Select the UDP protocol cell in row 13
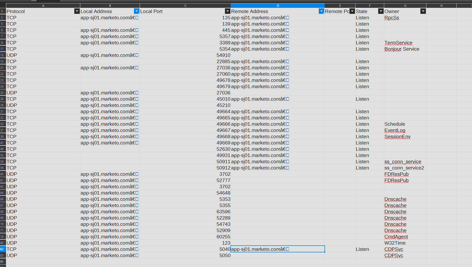 click(x=43, y=55)
